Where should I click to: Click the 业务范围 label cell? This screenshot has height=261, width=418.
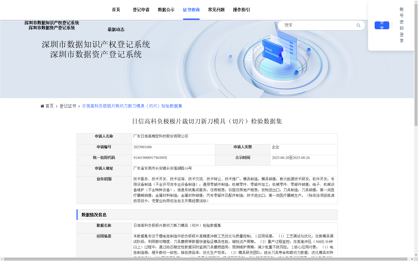[x=104, y=190]
